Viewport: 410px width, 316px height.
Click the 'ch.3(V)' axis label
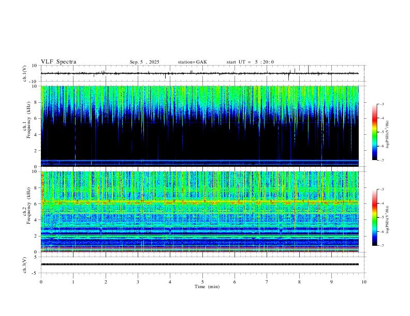tap(25, 265)
